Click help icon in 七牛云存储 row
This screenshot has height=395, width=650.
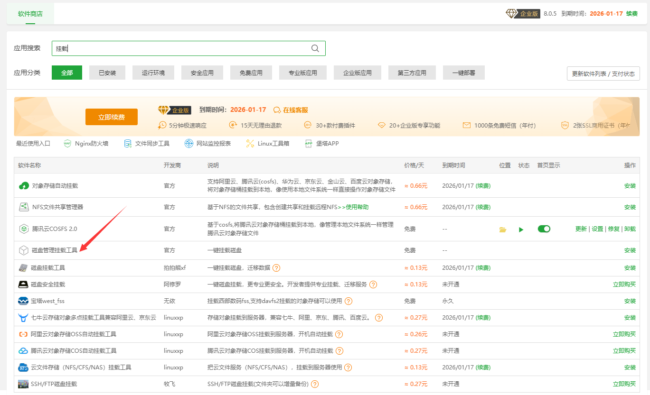coord(379,318)
